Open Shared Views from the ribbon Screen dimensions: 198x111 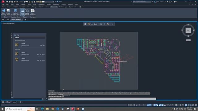(8, 12)
